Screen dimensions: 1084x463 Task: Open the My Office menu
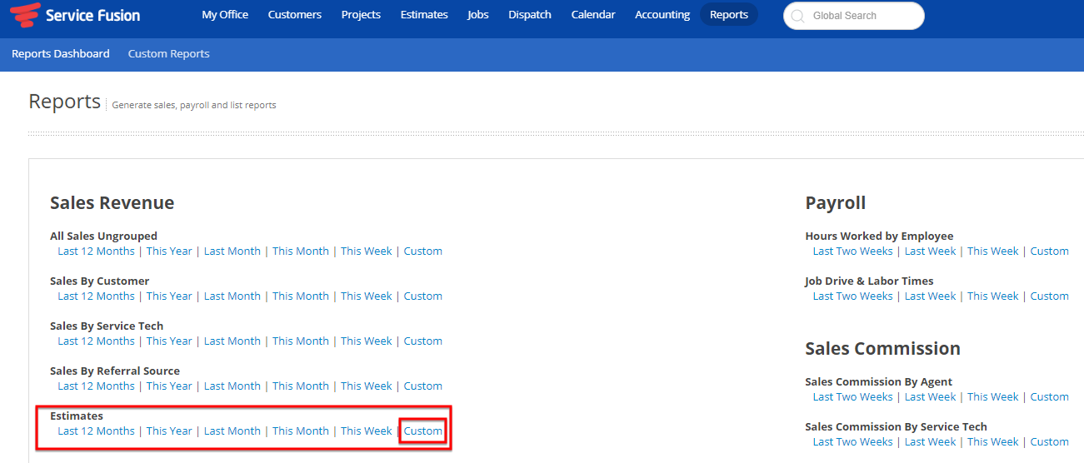(x=225, y=15)
